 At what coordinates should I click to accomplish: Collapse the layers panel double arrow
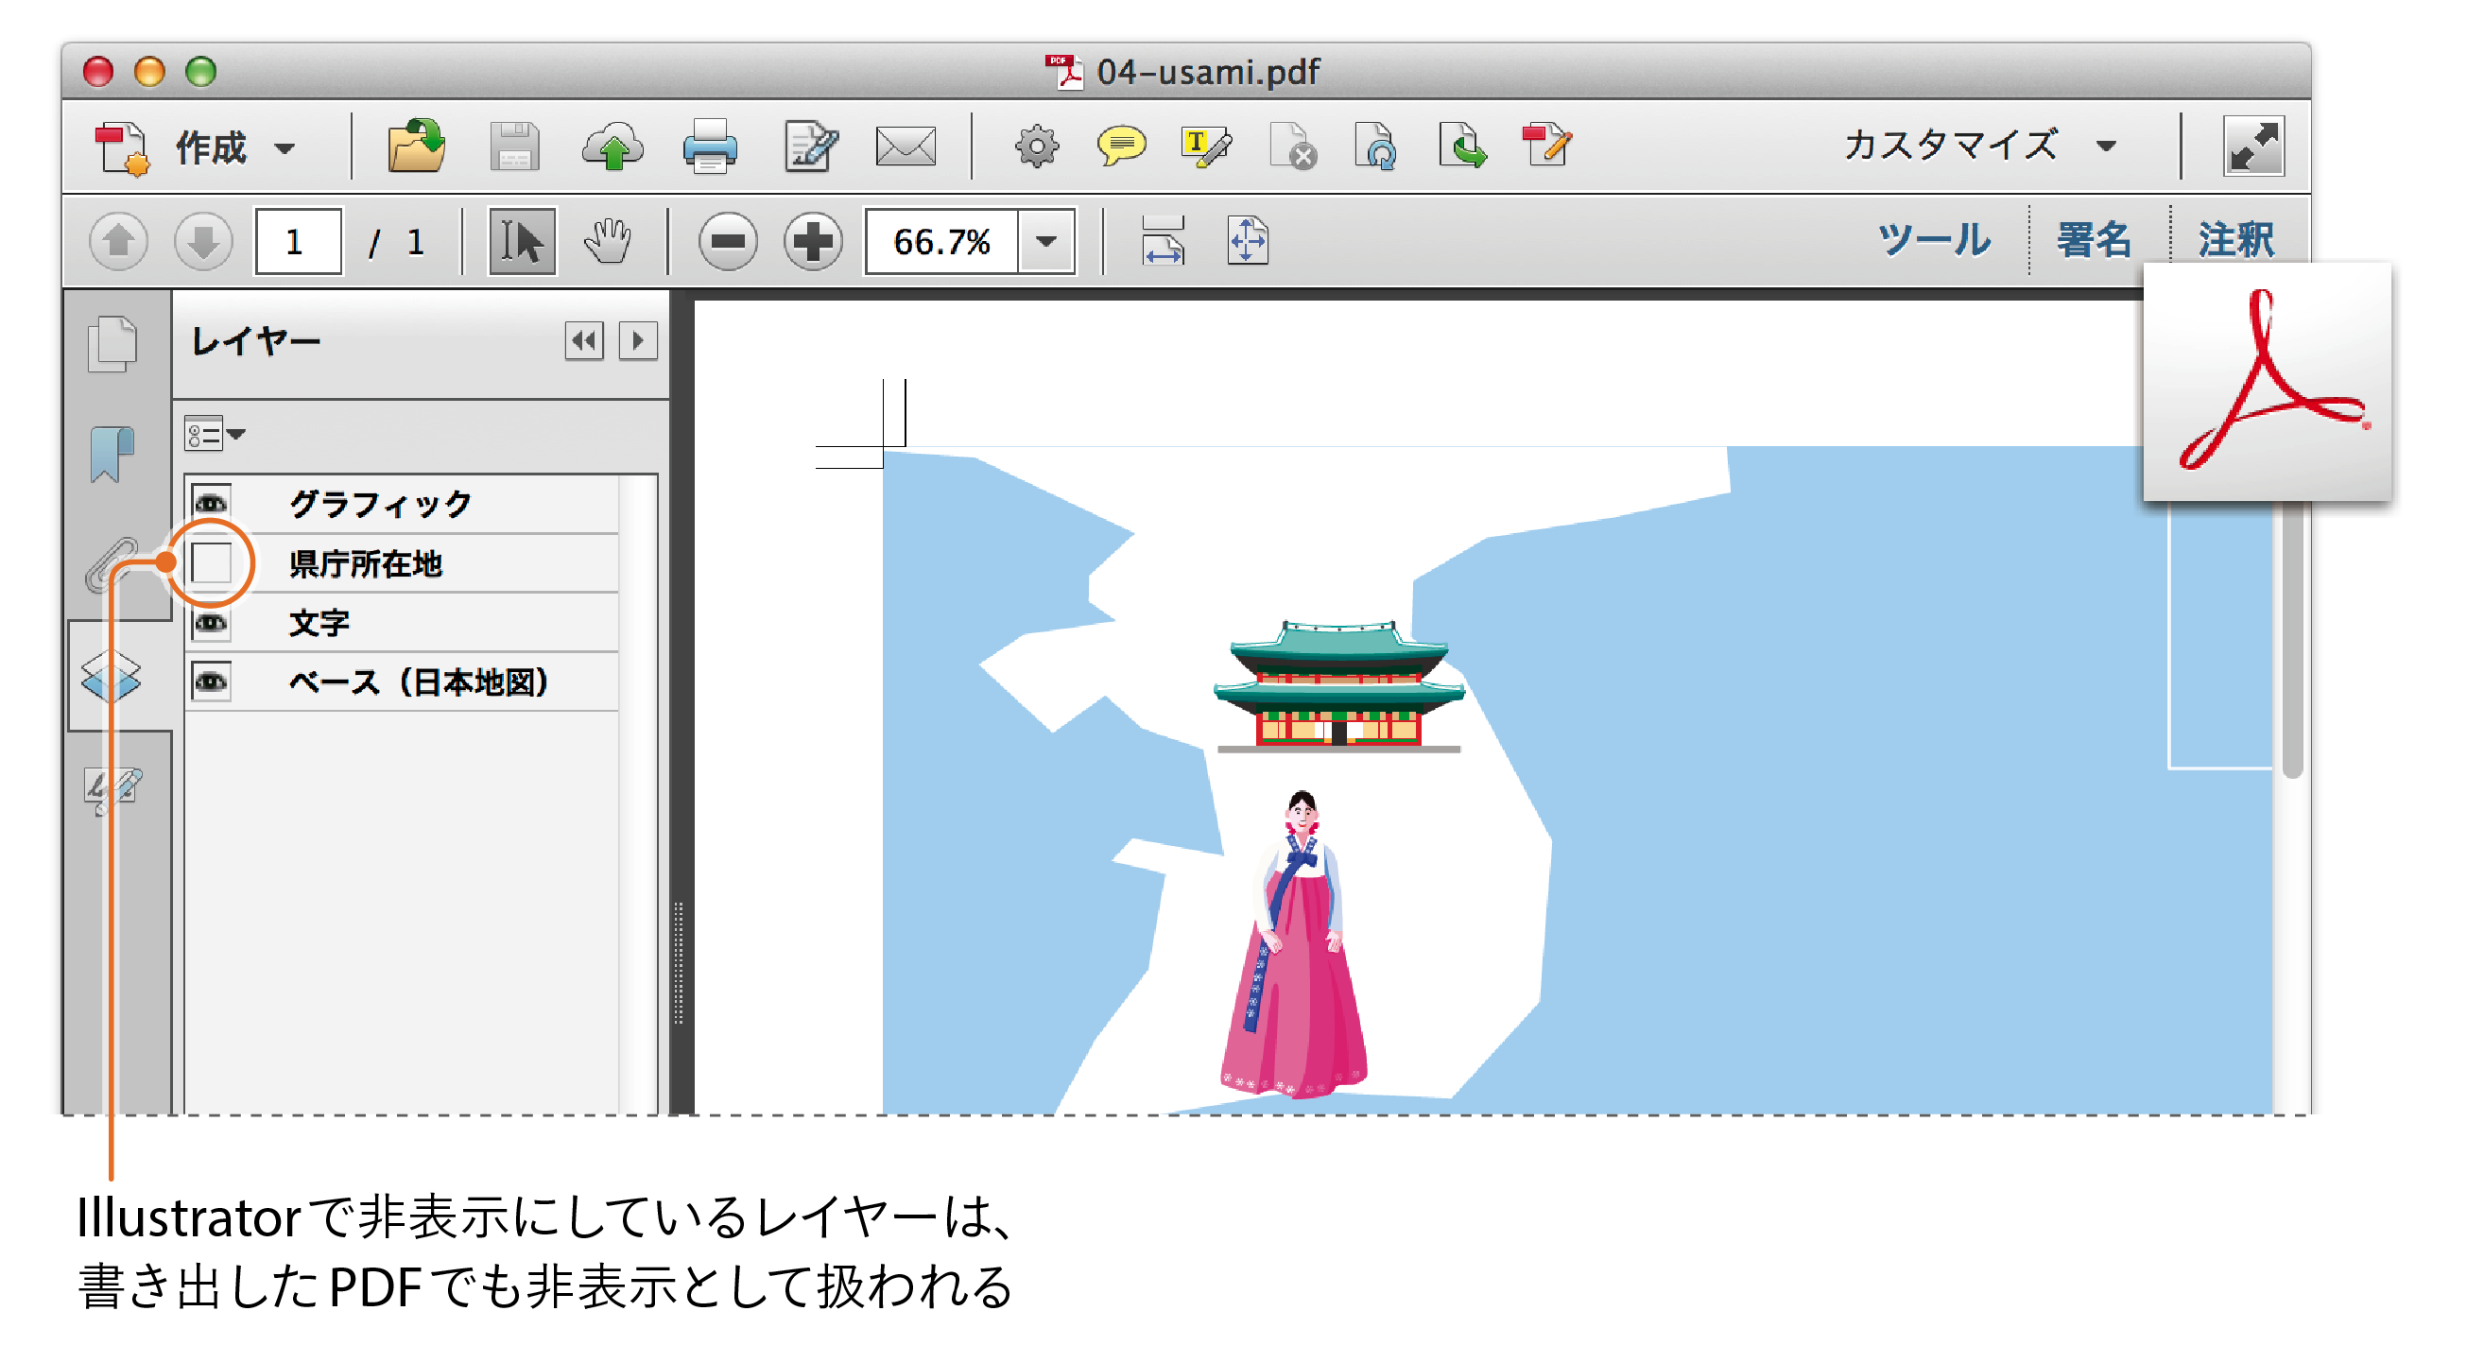[583, 341]
